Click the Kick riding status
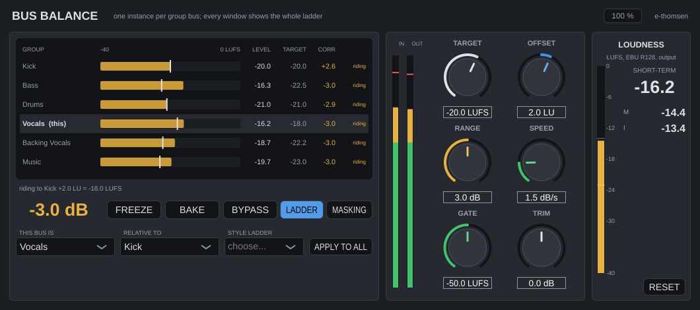The width and height of the screenshot is (700, 310). coord(359,67)
